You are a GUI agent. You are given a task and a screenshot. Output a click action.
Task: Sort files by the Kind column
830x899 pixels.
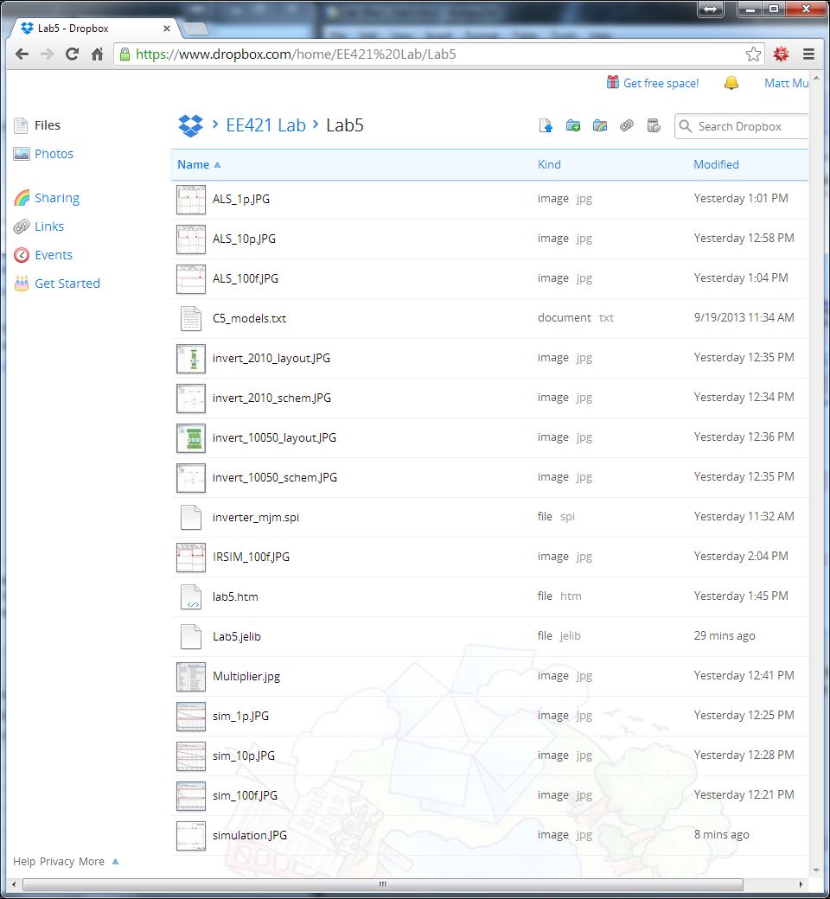(549, 164)
